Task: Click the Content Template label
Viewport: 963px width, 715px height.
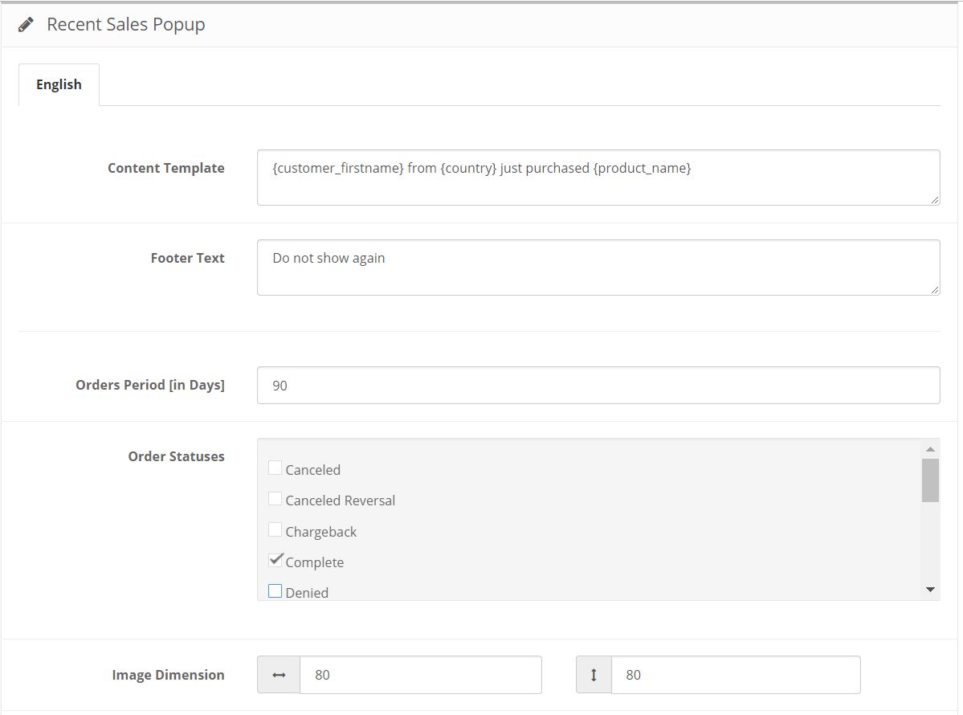Action: [x=165, y=169]
